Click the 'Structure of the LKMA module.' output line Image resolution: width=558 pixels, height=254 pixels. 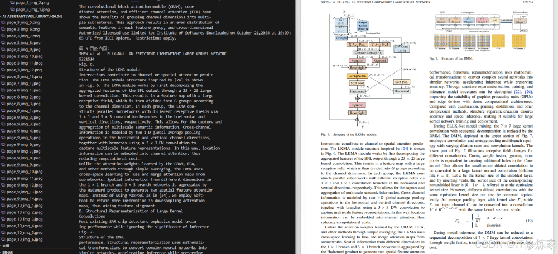pos(110,70)
